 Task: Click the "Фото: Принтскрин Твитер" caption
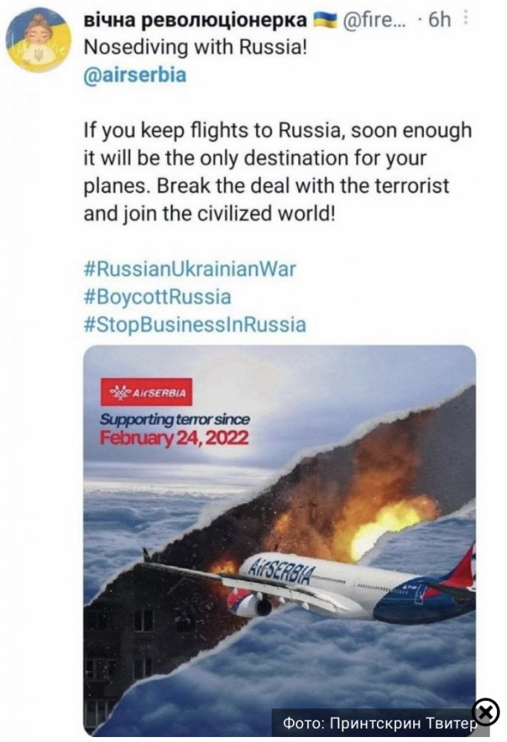(x=379, y=723)
